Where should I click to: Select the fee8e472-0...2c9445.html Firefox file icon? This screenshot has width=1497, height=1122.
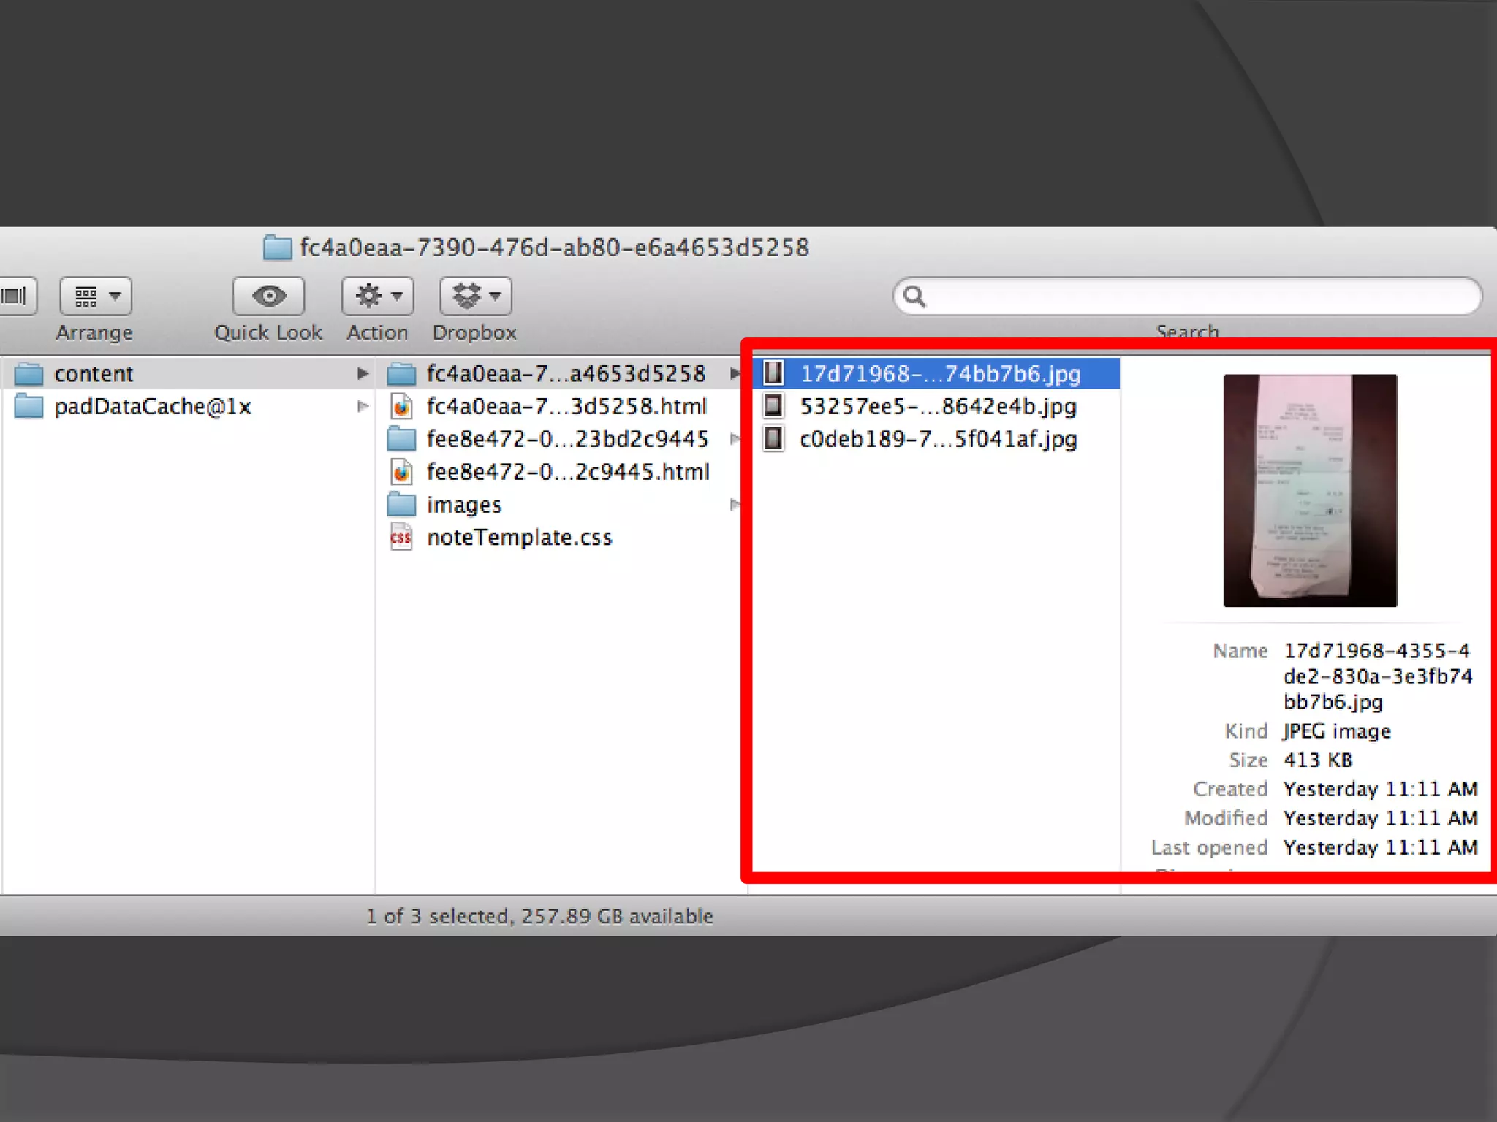[401, 472]
